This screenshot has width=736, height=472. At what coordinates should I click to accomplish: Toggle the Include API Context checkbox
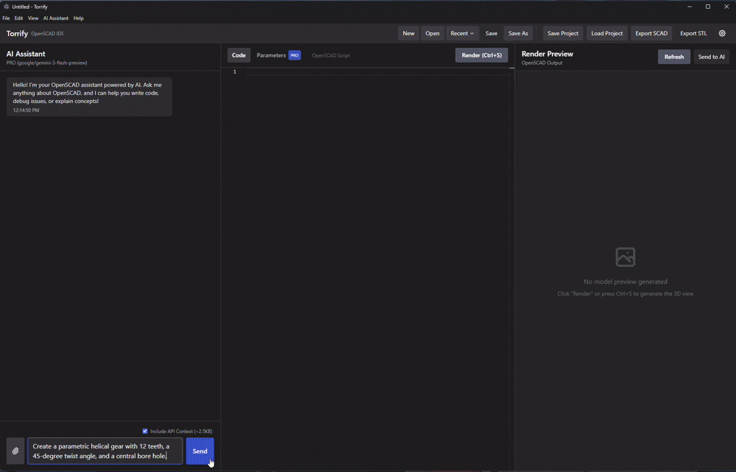[145, 431]
